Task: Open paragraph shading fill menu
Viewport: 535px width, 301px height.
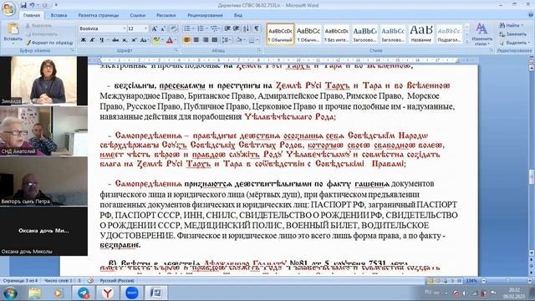Action: pyautogui.click(x=240, y=40)
